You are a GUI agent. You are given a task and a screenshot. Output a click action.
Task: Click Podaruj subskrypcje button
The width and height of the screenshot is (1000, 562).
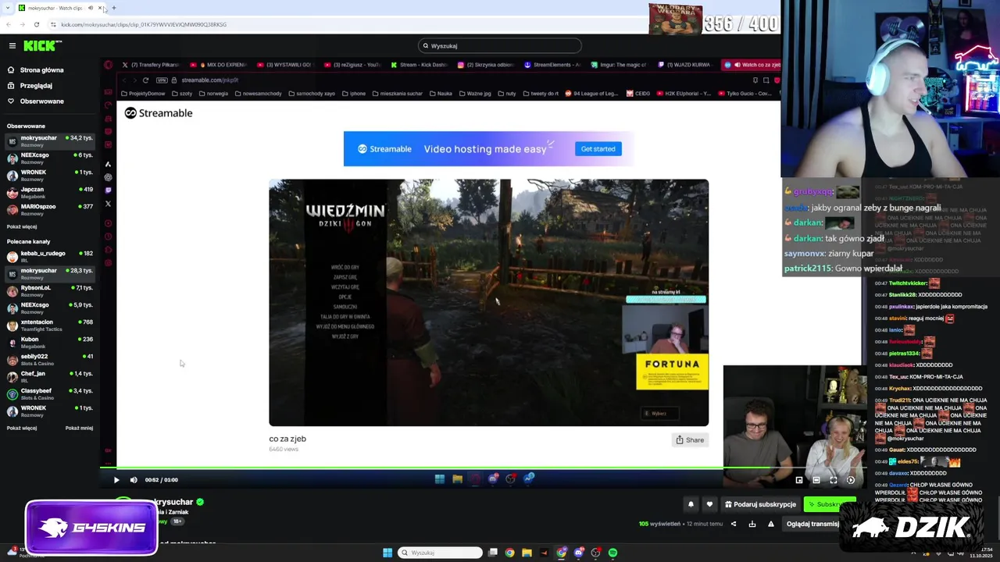pyautogui.click(x=760, y=504)
